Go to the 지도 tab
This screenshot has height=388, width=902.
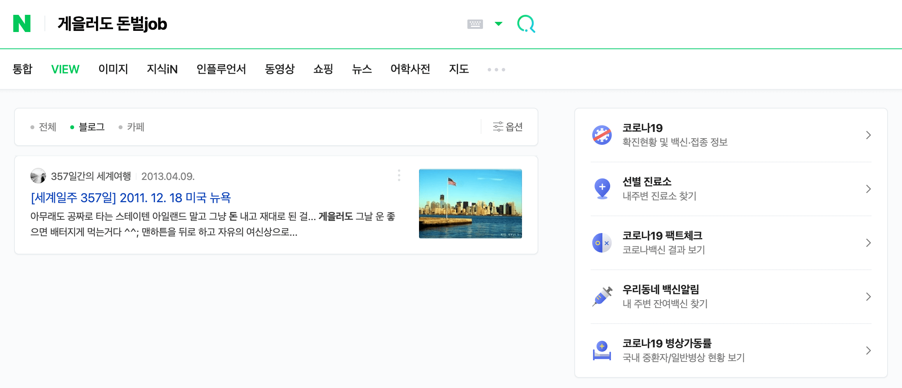click(459, 69)
